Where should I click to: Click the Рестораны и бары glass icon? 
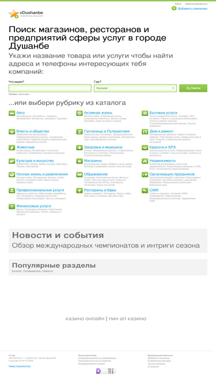click(x=79, y=191)
